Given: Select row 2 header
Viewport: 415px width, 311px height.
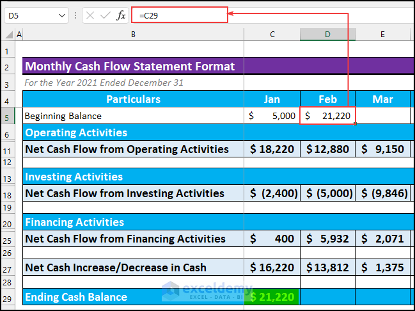Looking at the screenshot, I should (x=7, y=67).
